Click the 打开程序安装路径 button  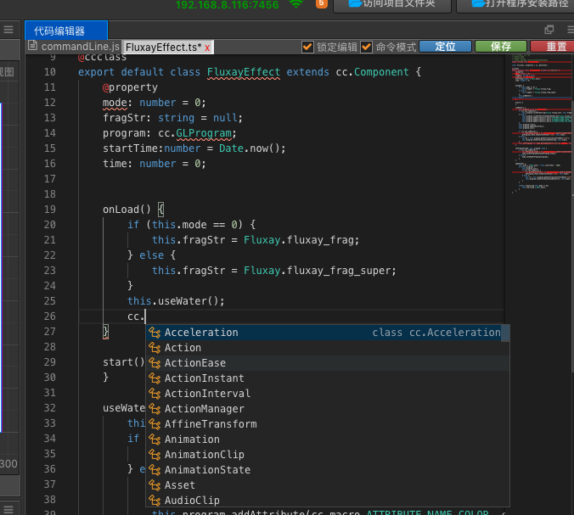516,4
